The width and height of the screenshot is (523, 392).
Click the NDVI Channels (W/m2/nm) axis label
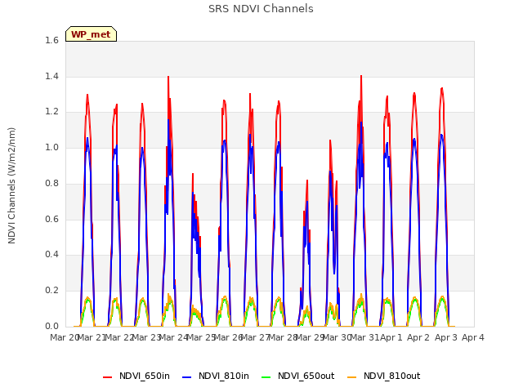click(x=11, y=185)
